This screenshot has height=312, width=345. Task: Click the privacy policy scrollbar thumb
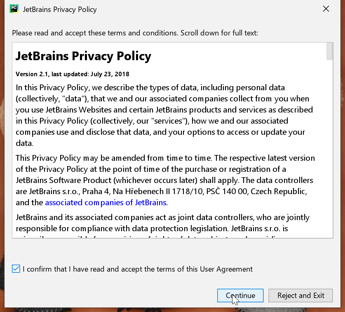click(329, 51)
